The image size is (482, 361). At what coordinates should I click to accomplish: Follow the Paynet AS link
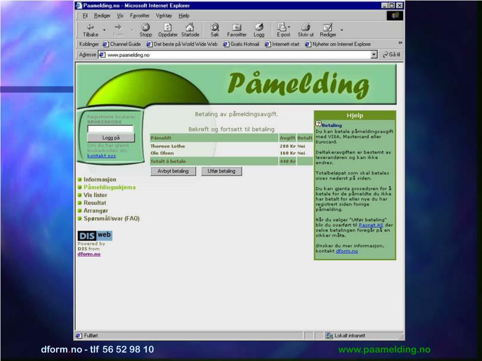371,225
